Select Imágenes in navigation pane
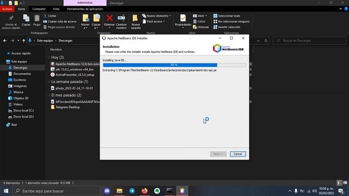Image resolution: width=349 pixels, height=196 pixels. (20, 86)
